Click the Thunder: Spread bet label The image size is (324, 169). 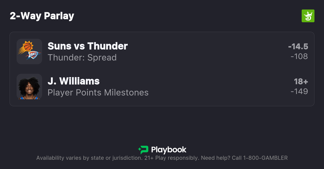82,57
